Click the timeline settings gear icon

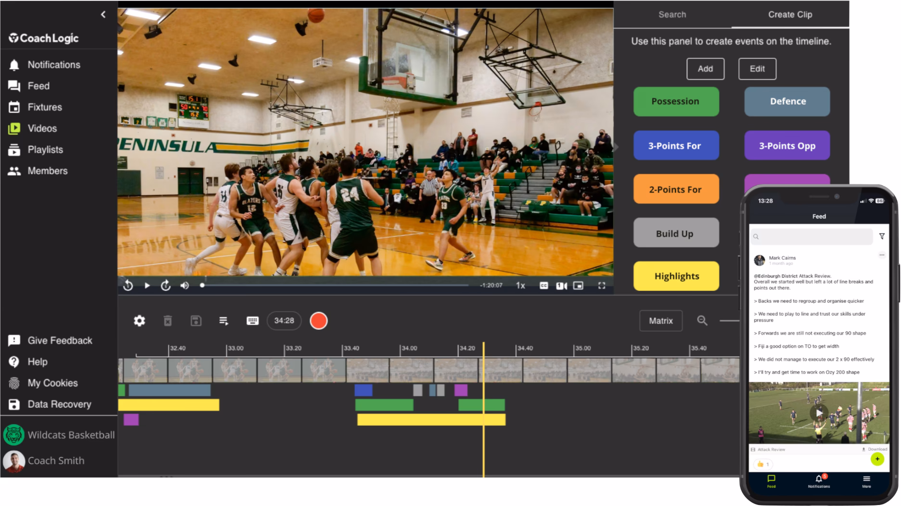pos(139,321)
